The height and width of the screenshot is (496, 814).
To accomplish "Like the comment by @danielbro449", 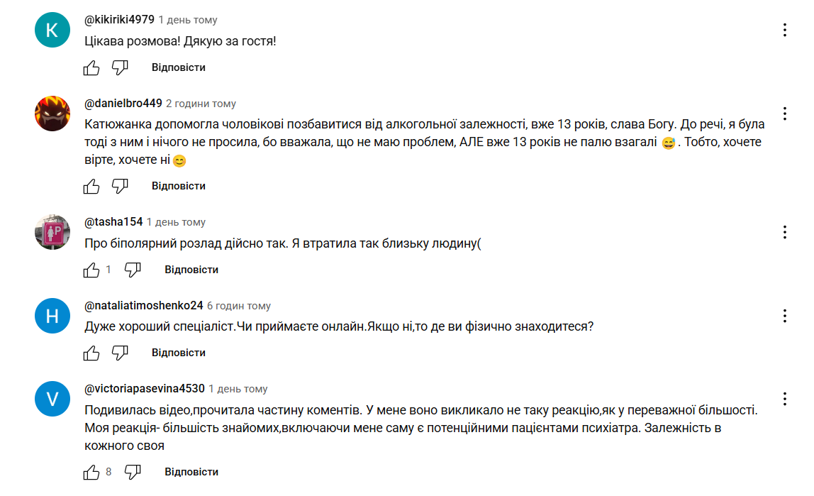I will (x=91, y=186).
